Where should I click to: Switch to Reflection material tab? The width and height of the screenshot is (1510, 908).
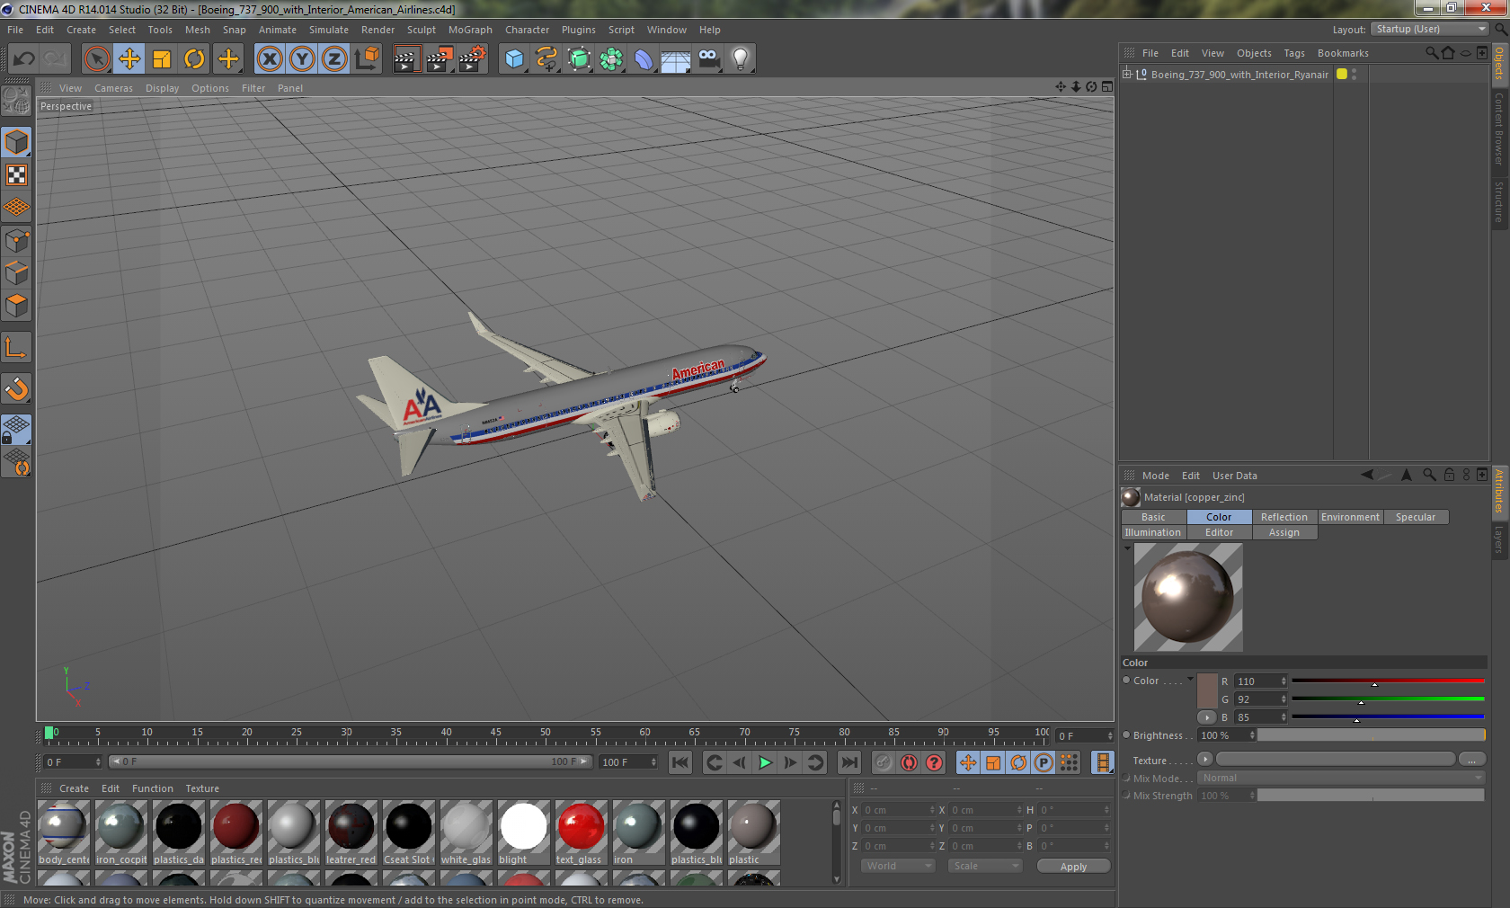coord(1283,517)
